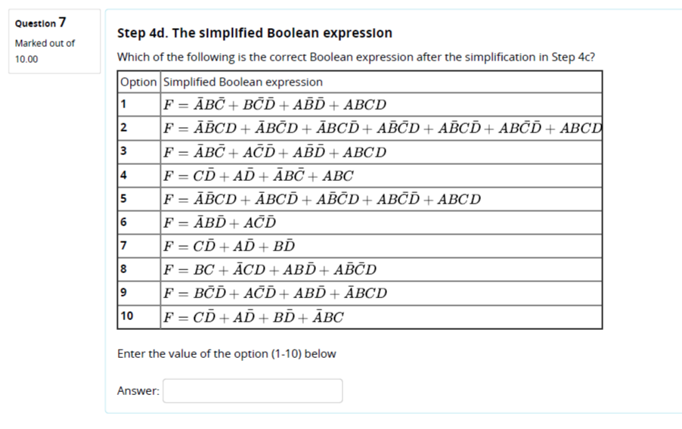Screen dimensions: 682x429
Task: Click option 7 expression CD̄ + AD̄ + BD̄
Action: pos(229,246)
